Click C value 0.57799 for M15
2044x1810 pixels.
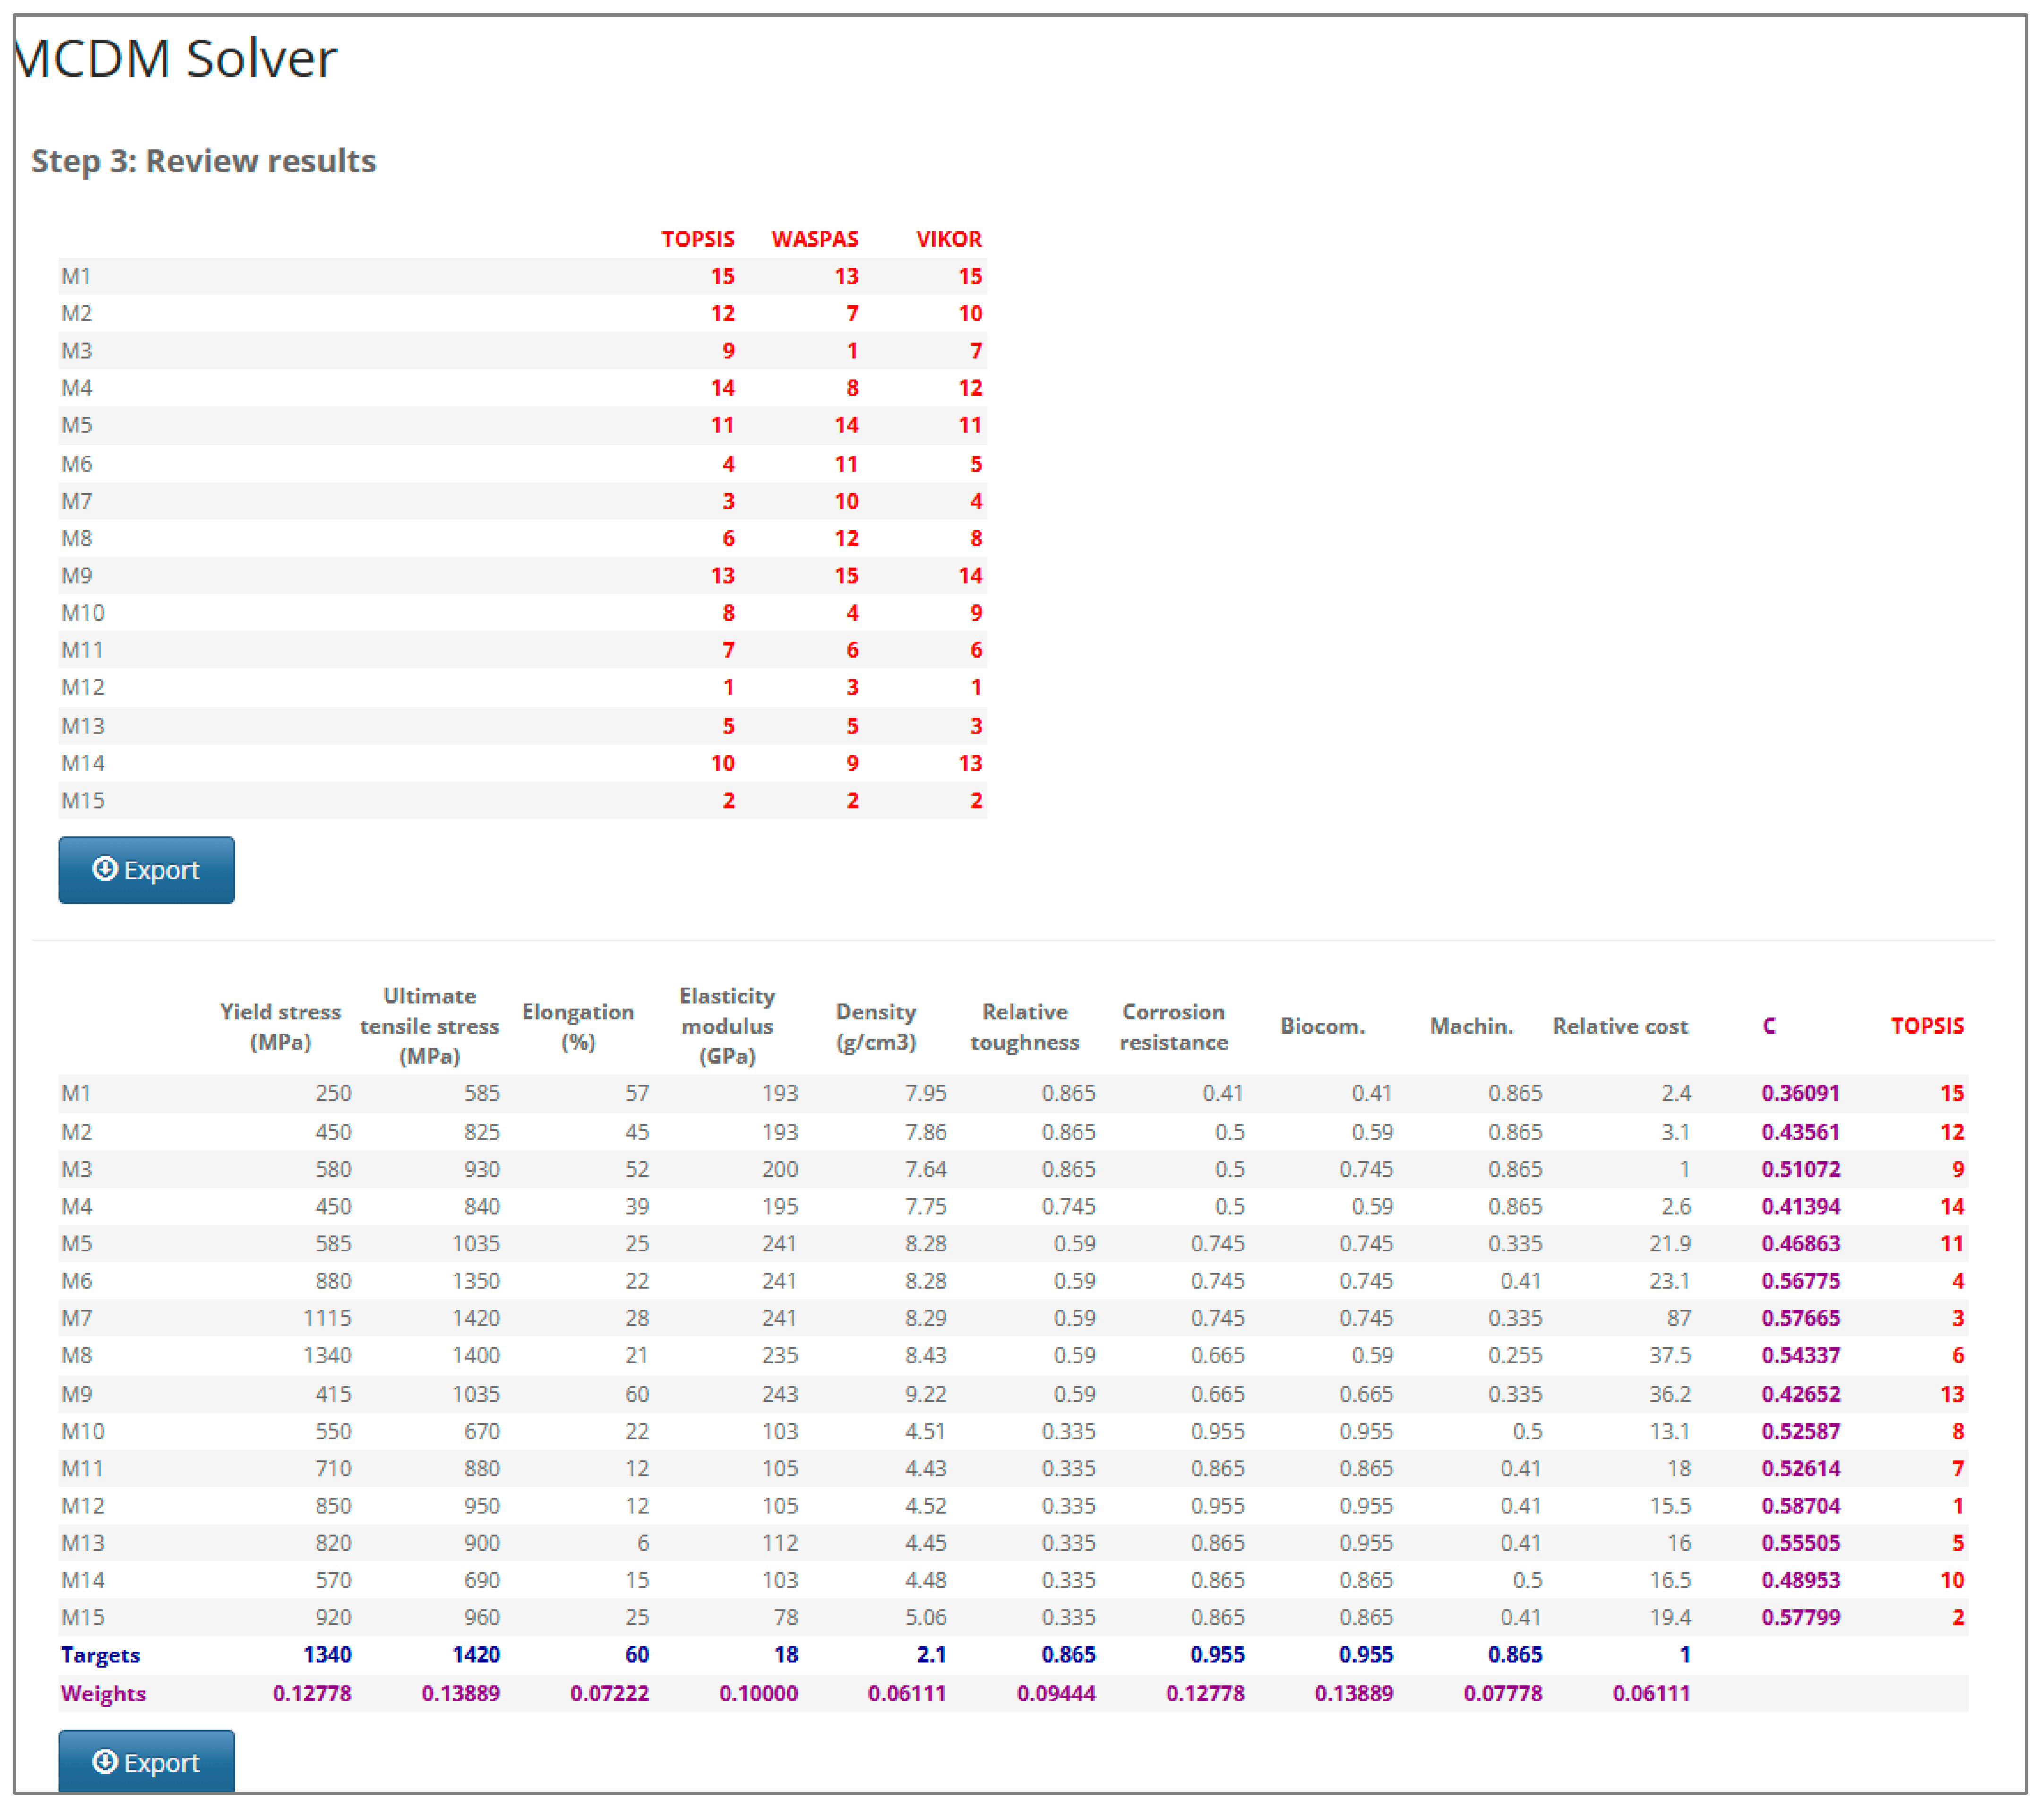click(x=1800, y=1618)
